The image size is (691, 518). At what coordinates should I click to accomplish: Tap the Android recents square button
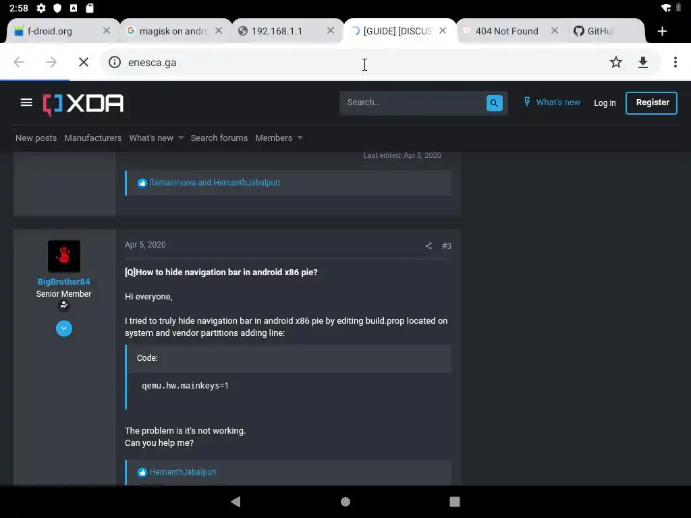(455, 502)
